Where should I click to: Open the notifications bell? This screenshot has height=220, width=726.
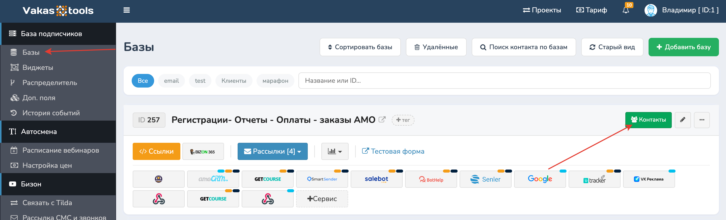625,10
